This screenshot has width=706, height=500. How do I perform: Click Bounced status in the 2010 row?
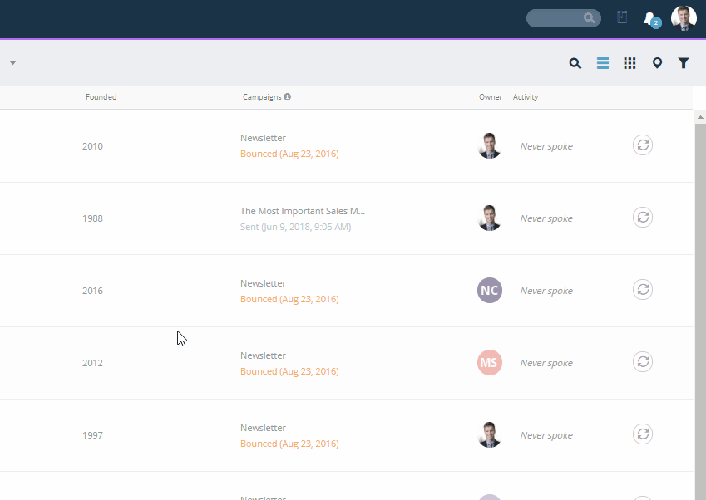[x=289, y=154]
